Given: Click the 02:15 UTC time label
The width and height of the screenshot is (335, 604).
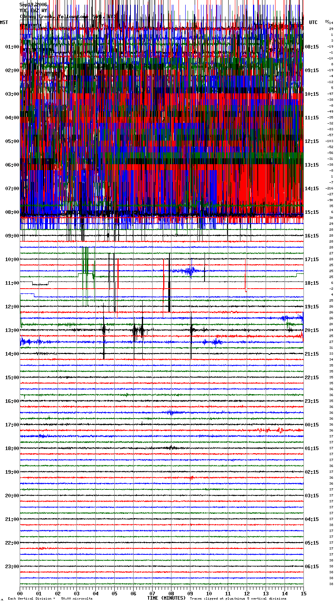Looking at the screenshot, I should point(312,472).
